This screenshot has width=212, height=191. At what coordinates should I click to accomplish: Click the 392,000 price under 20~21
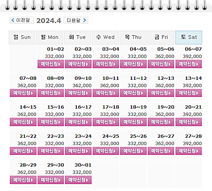coord(192,114)
